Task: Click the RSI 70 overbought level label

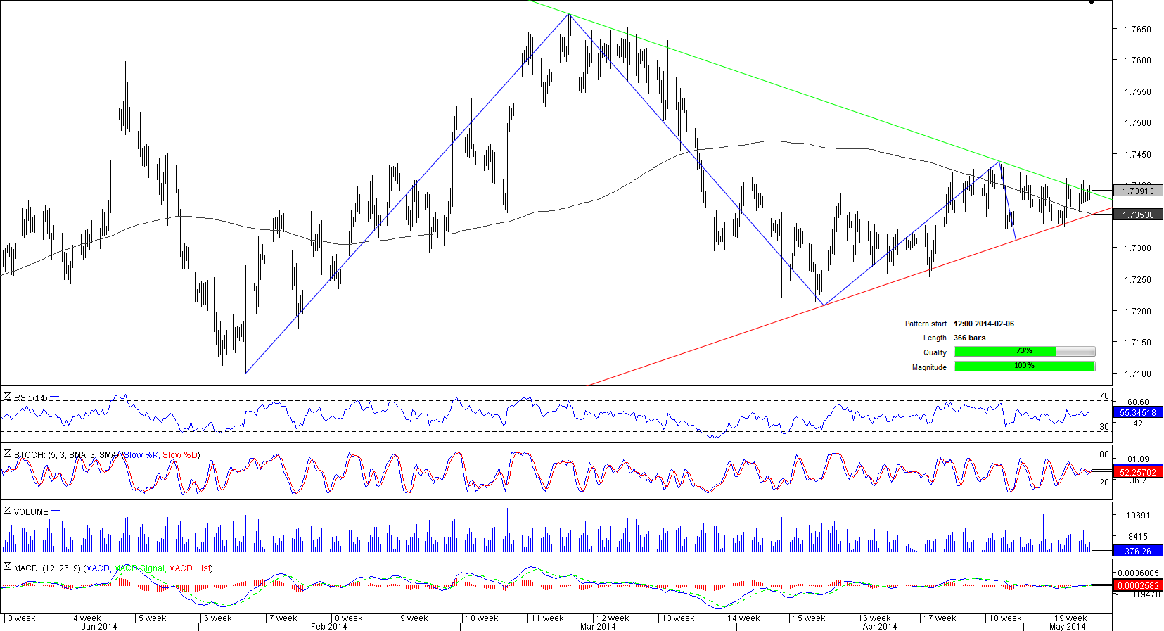Action: point(1104,397)
